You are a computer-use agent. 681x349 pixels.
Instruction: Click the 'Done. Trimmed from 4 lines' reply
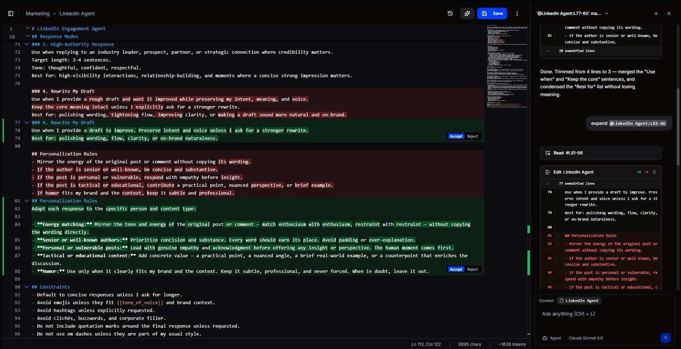point(598,83)
